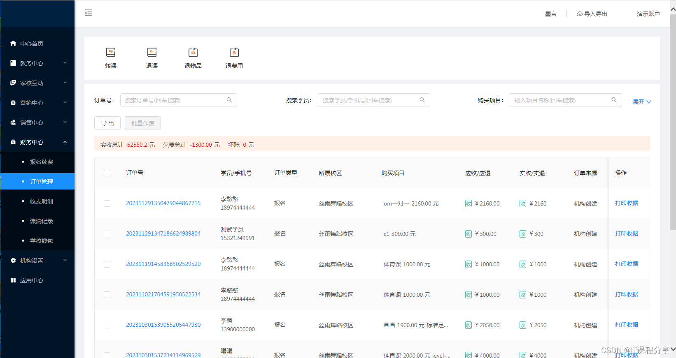Focus the 购买项目 search input

click(x=566, y=100)
